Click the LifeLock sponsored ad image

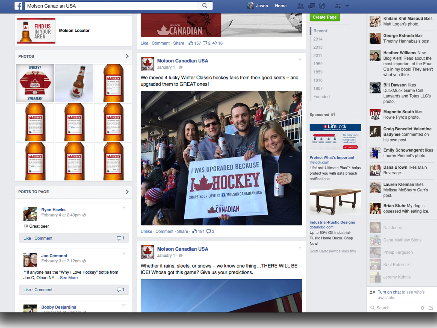[x=335, y=137]
